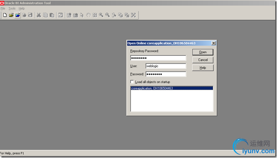Click the Check In Changes icon left of Save

(x=24, y=15)
